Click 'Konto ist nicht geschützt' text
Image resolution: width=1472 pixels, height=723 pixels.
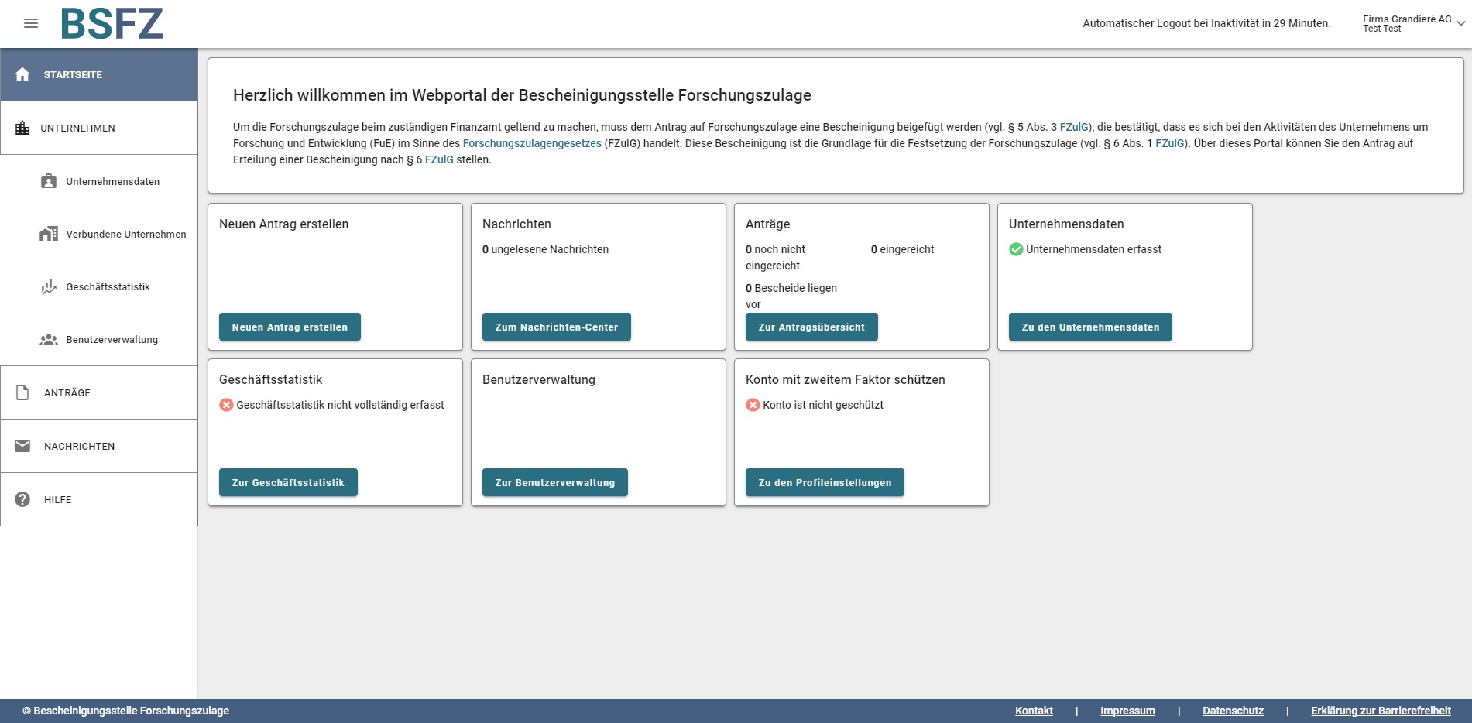822,405
